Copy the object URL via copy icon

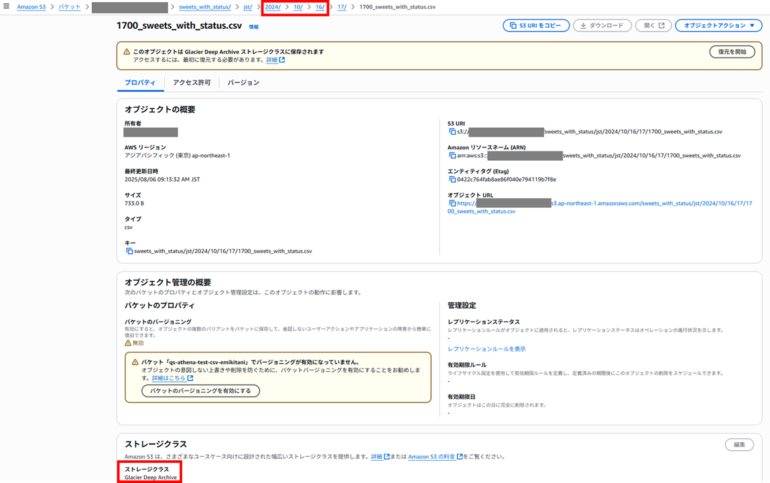click(x=452, y=203)
